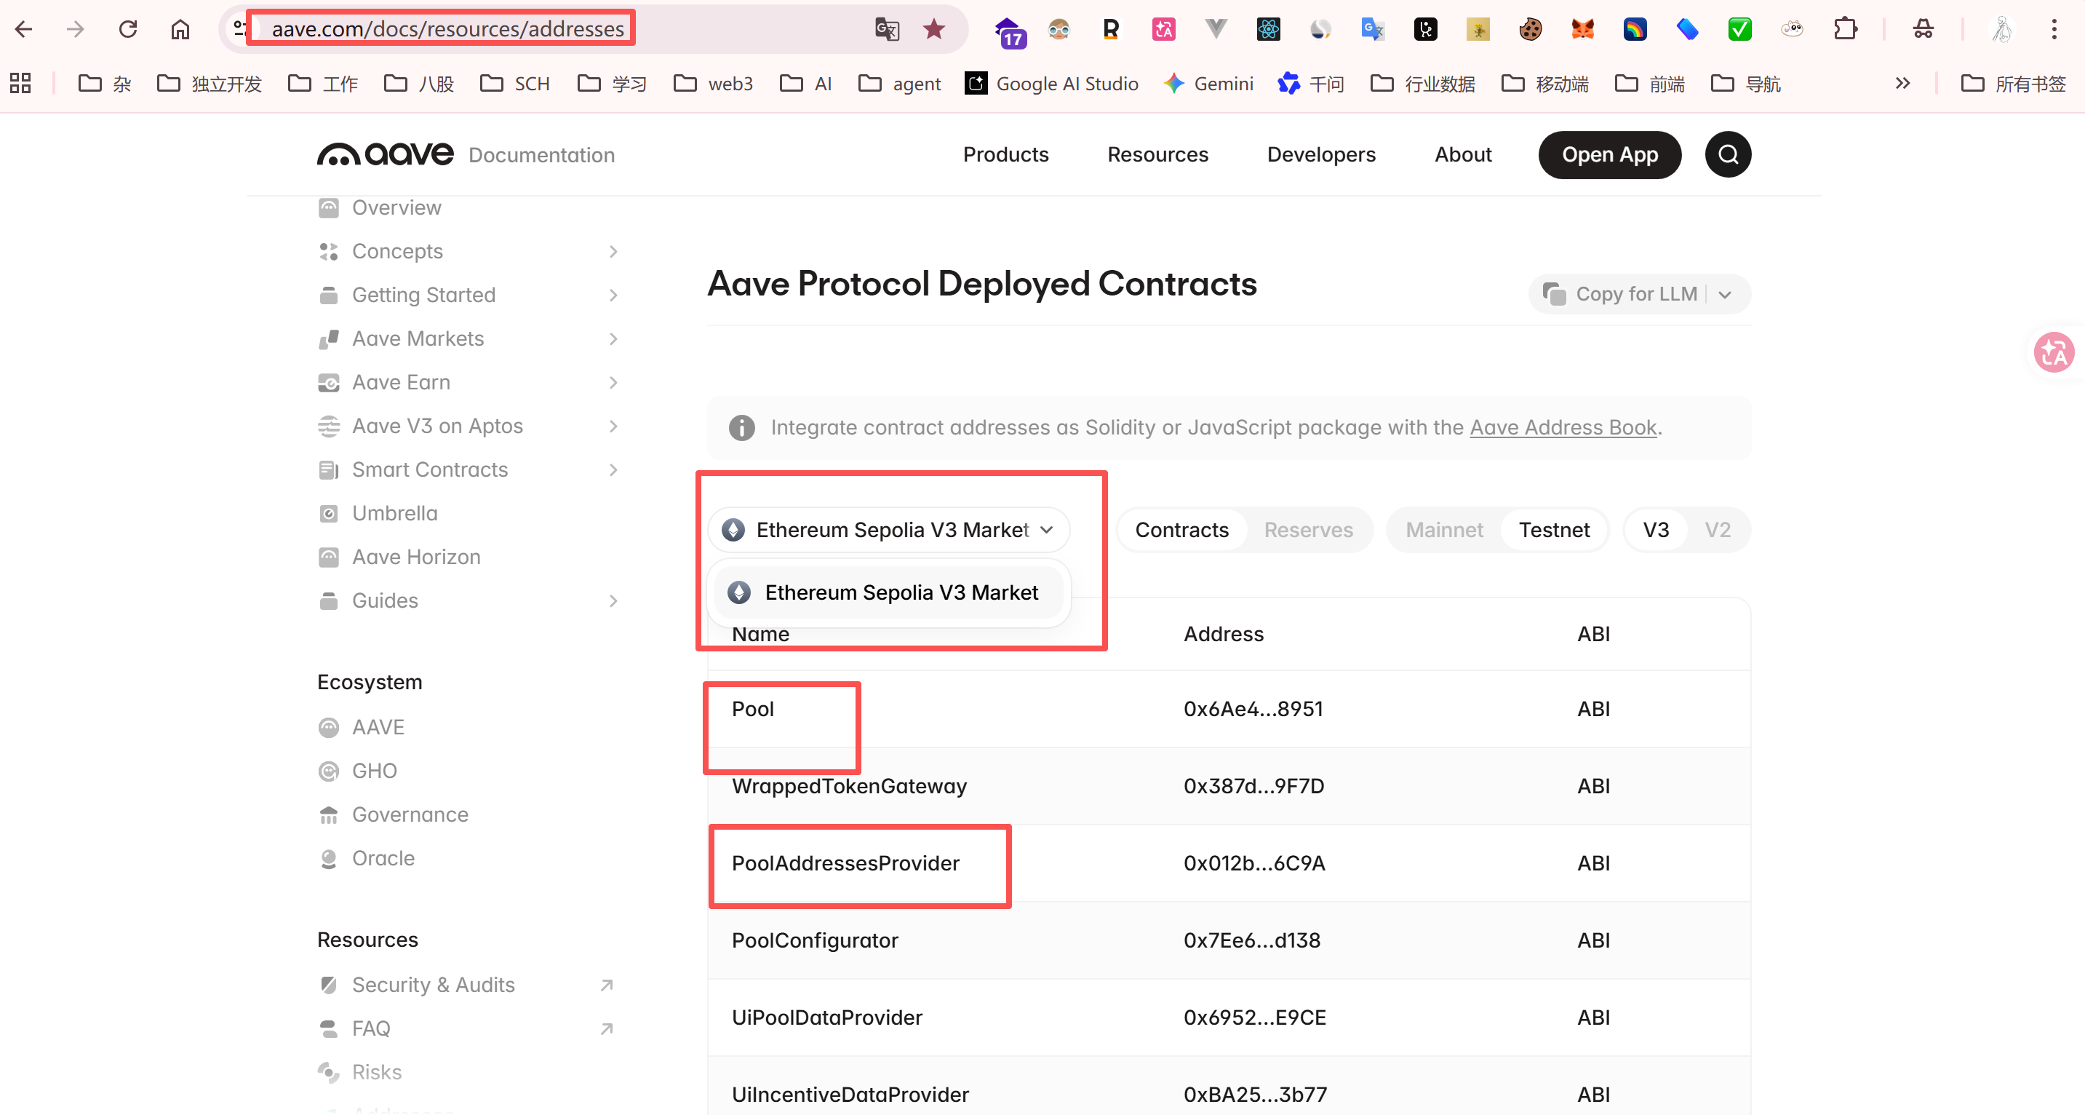Open the Developers menu

click(x=1321, y=154)
